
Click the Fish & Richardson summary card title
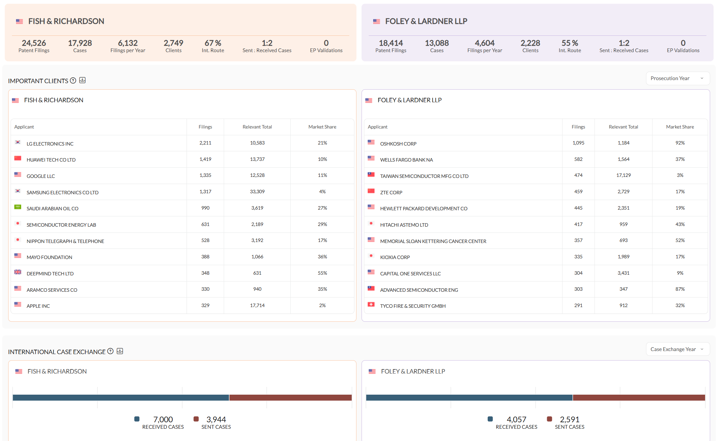click(66, 21)
